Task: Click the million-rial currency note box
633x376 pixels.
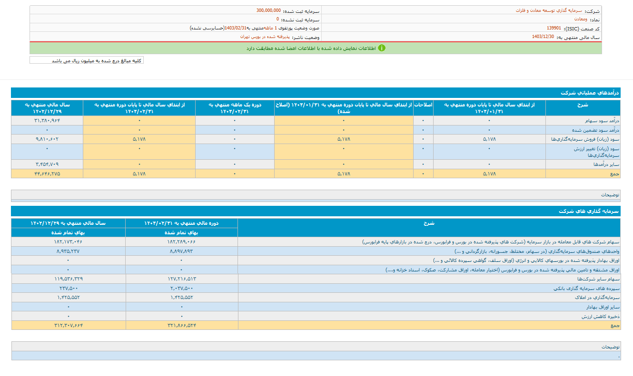Action: pos(87,60)
